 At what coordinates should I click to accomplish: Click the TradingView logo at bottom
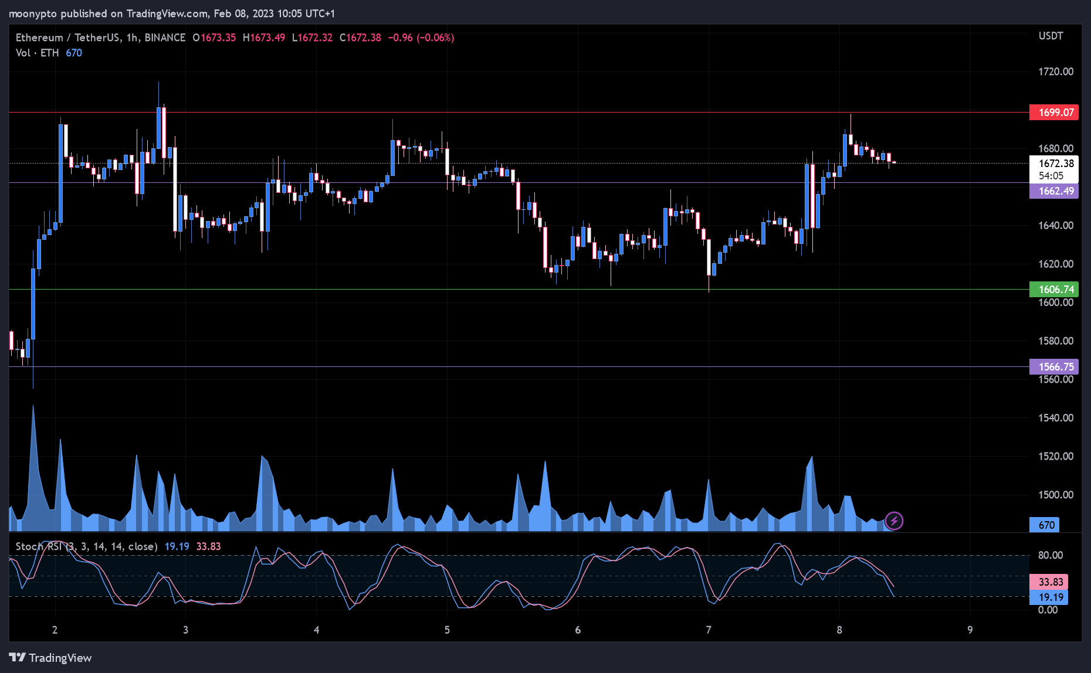coord(50,658)
